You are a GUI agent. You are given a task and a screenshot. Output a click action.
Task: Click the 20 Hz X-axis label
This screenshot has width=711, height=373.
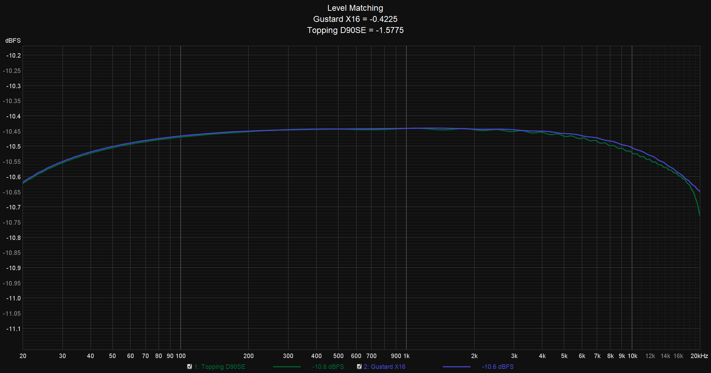point(23,356)
